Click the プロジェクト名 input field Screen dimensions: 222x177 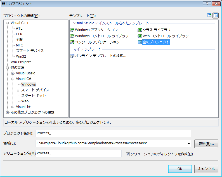(113, 133)
